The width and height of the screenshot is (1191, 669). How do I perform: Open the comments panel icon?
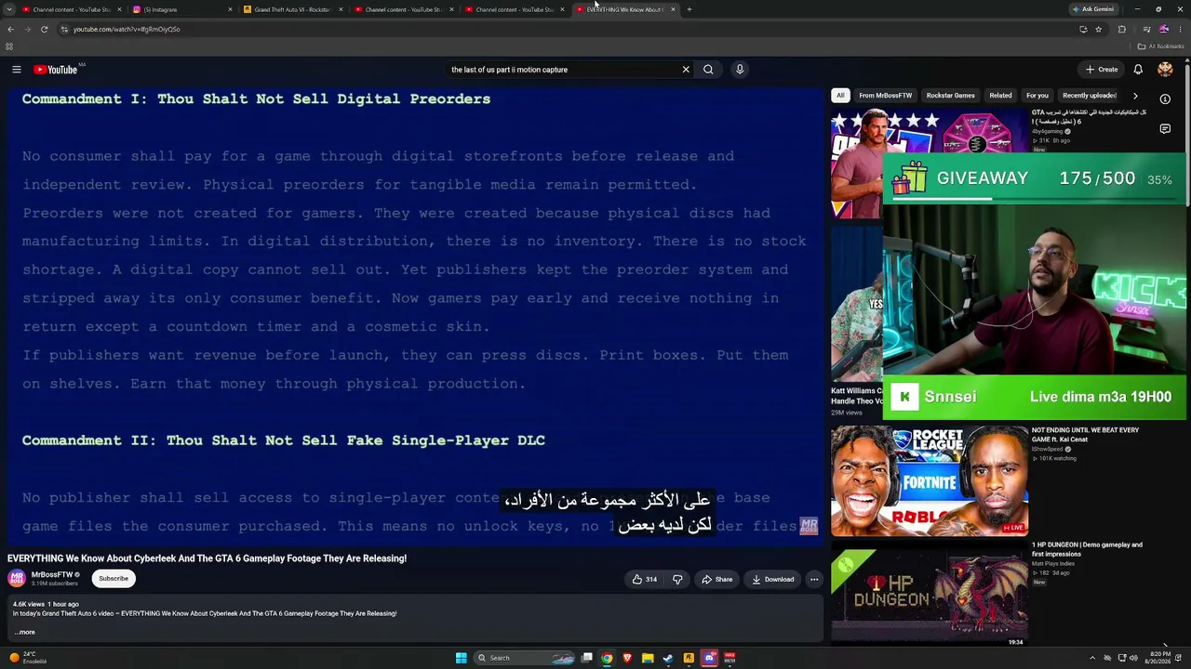[1165, 129]
